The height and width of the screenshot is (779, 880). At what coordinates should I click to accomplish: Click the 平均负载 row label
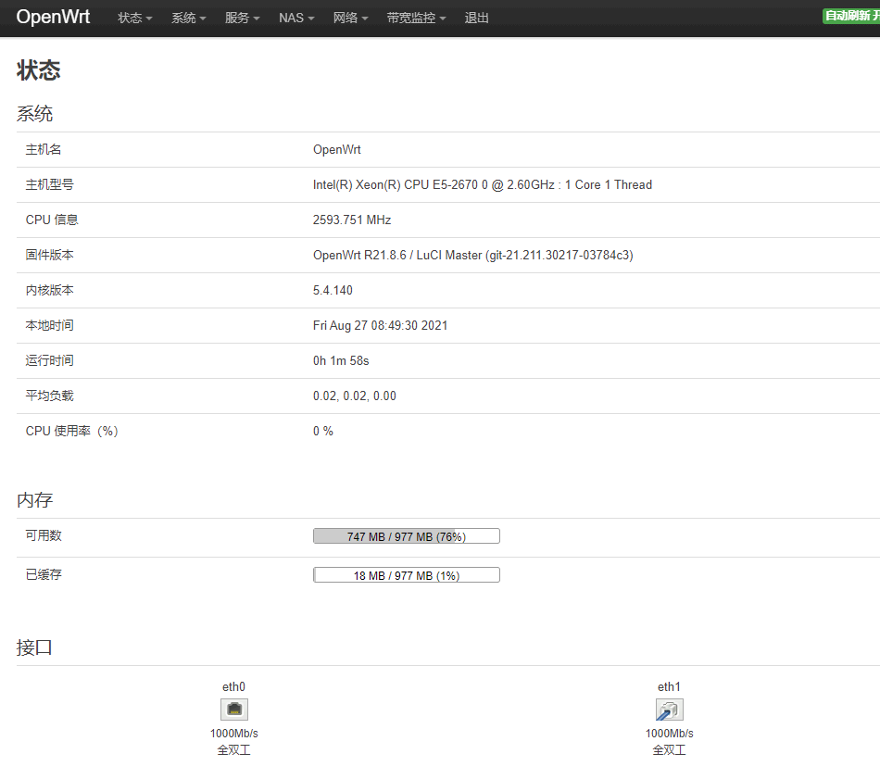pos(49,396)
